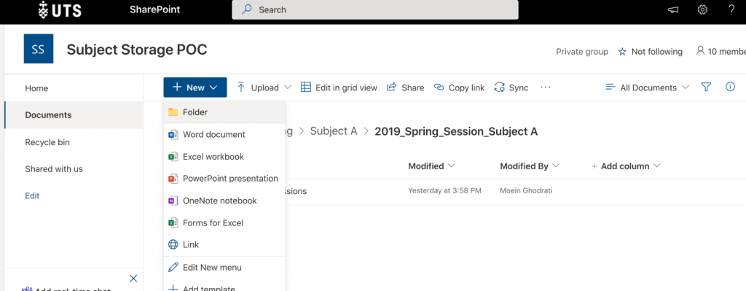This screenshot has width=746, height=291.
Task: Open the megaphone announcements icon
Action: (672, 10)
